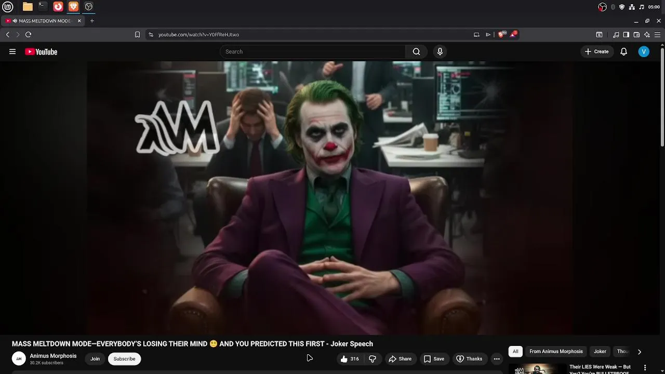Go back in browser history
The height and width of the screenshot is (374, 665).
(7, 34)
